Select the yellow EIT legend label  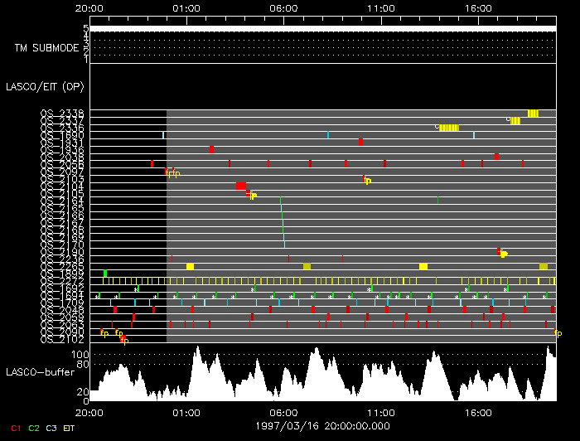[70, 428]
